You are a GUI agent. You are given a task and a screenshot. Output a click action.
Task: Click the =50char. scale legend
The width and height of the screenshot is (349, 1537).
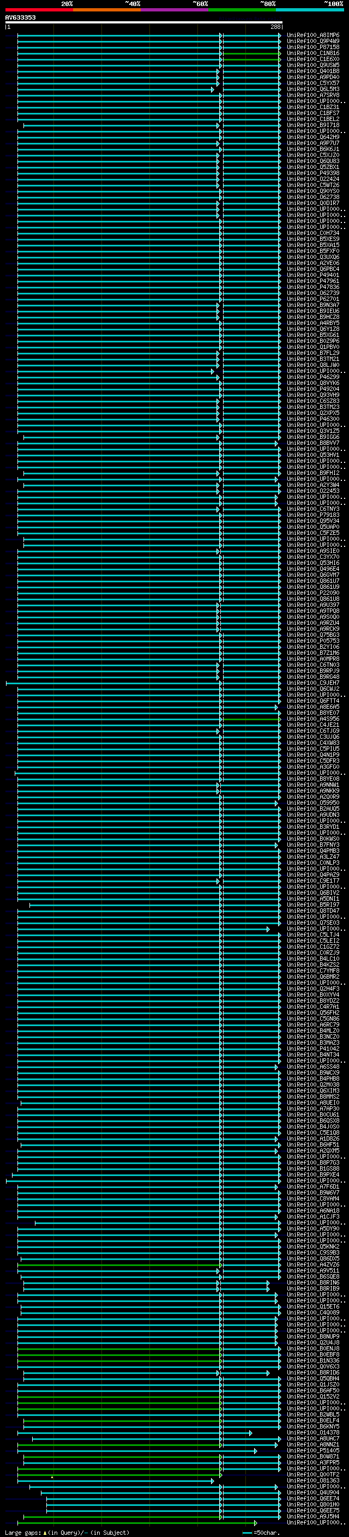coord(261,1533)
